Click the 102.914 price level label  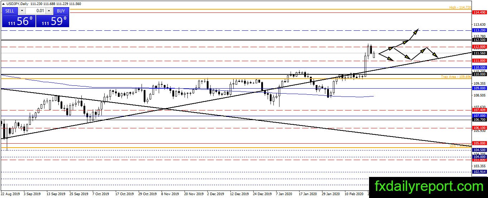[479, 172]
